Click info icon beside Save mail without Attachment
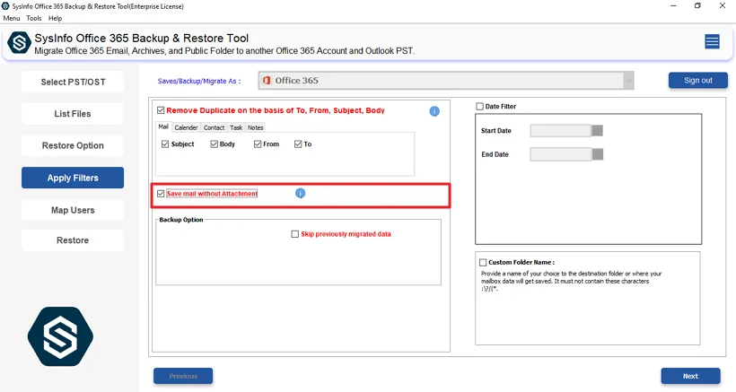Image resolution: width=736 pixels, height=392 pixels. point(301,194)
